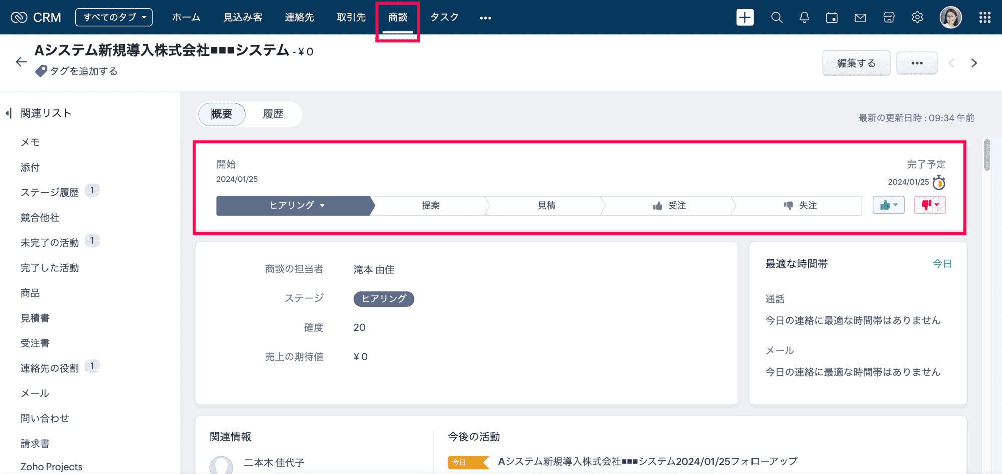
Task: Click the stopwatch icon near 完了予定
Action: coord(939,182)
